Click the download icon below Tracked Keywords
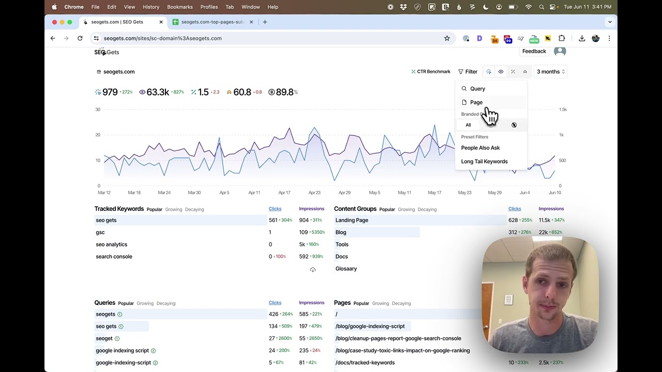The height and width of the screenshot is (372, 662). pos(313,270)
